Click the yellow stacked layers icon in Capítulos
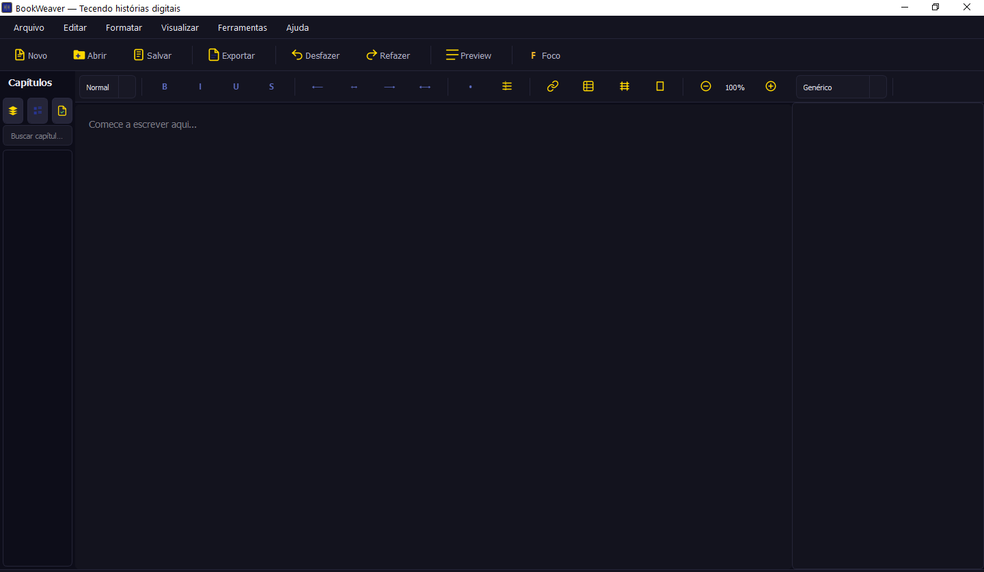 click(13, 111)
